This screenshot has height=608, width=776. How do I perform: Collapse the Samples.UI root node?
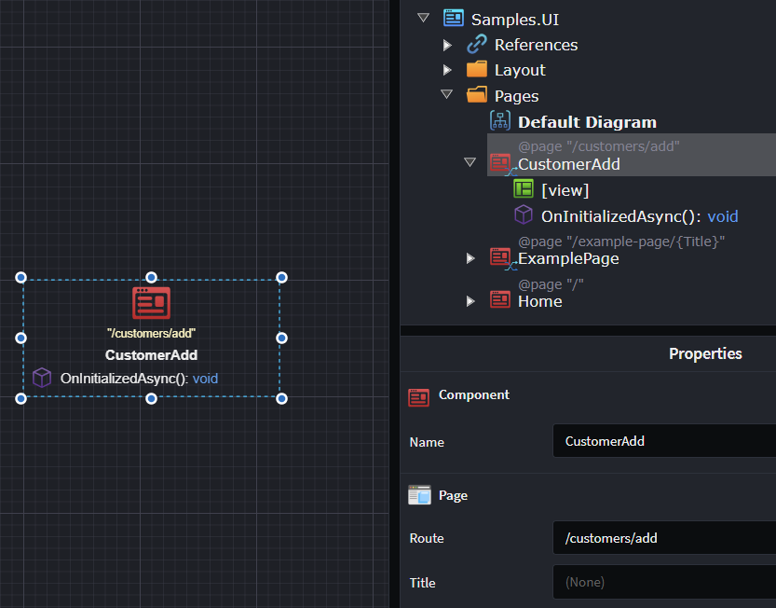pyautogui.click(x=424, y=19)
